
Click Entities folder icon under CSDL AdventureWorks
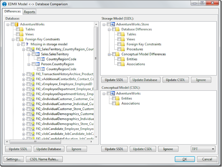pyautogui.click(x=118, y=98)
